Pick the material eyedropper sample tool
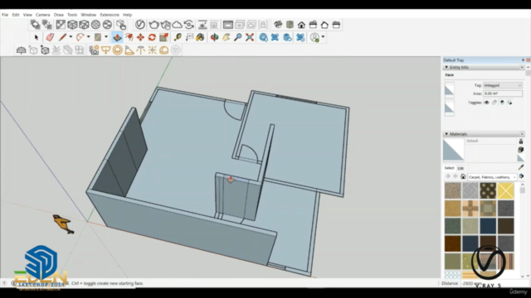This screenshot has width=531, height=298. click(521, 167)
